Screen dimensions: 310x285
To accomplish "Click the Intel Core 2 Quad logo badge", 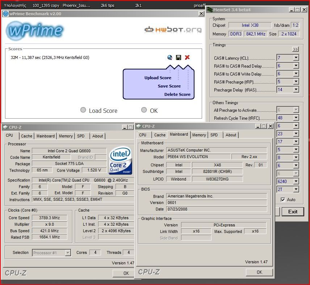I will point(120,160).
